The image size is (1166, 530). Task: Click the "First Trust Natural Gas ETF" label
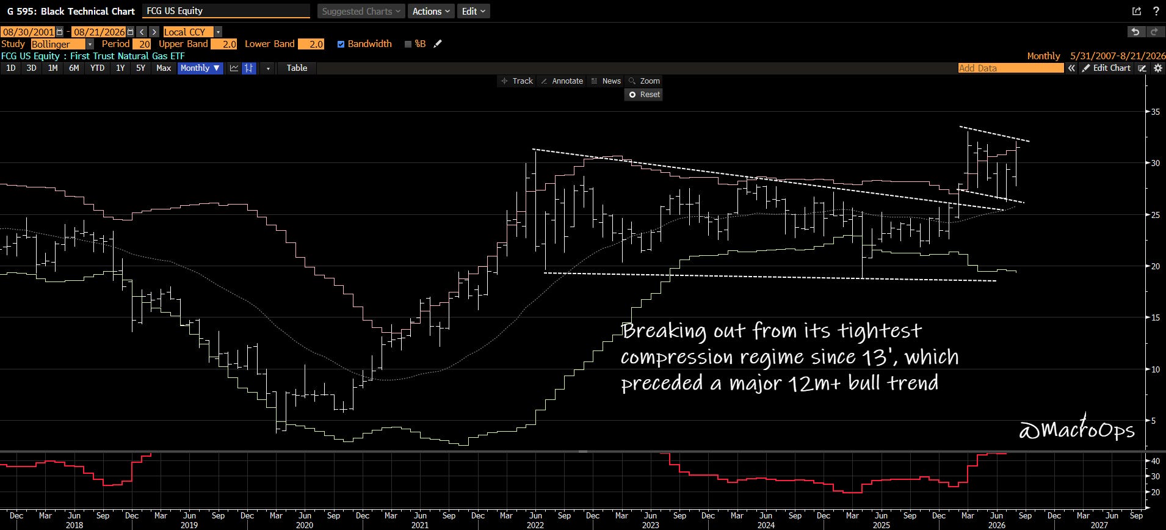(128, 56)
